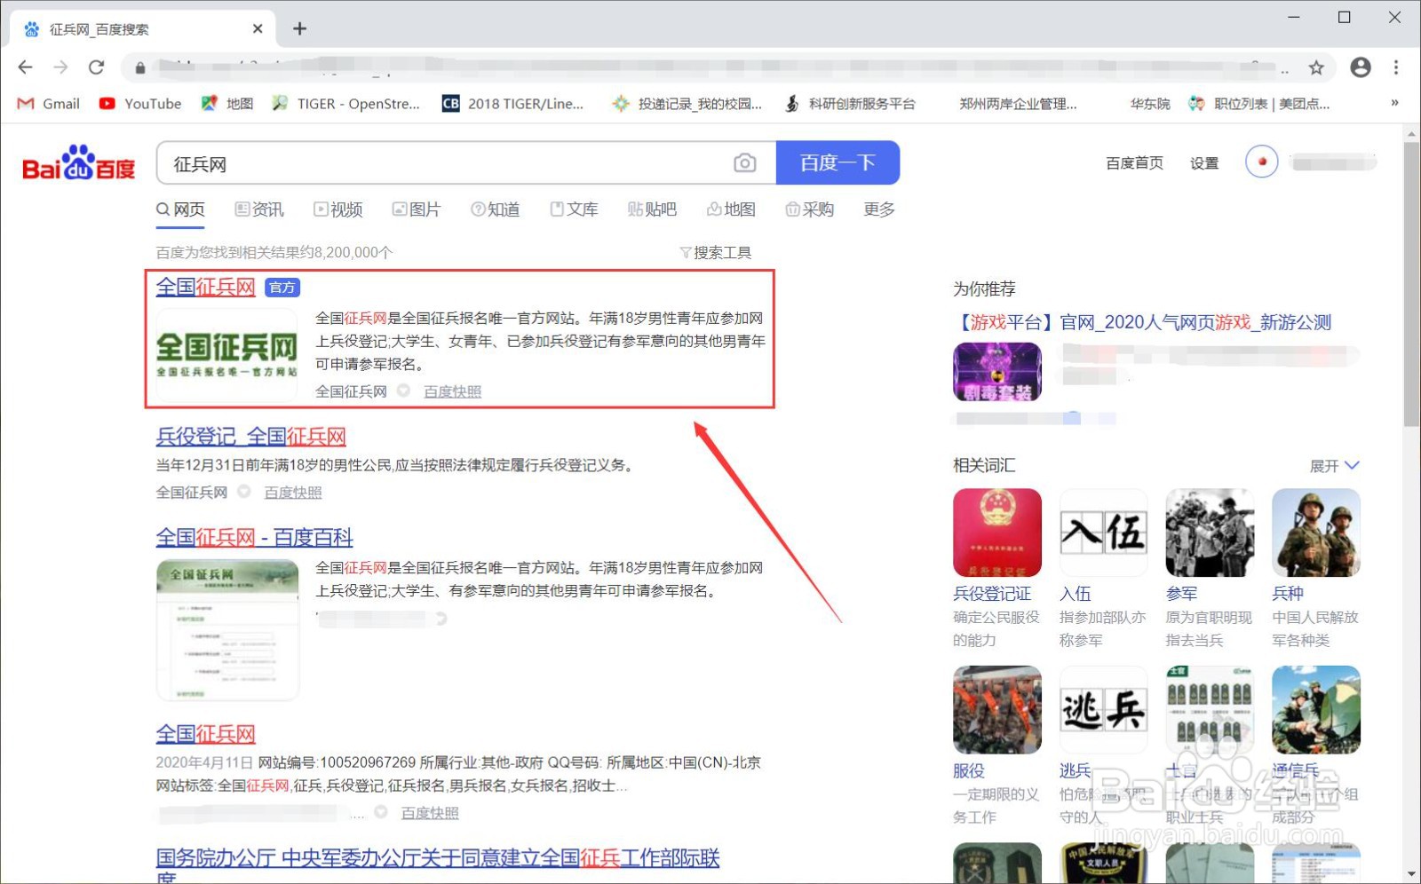Switch to the 资讯 tab
This screenshot has height=884, width=1421.
point(259,209)
